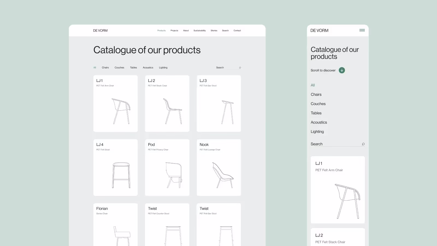Choose Couches in the mobile category list
The height and width of the screenshot is (246, 437).
point(318,104)
